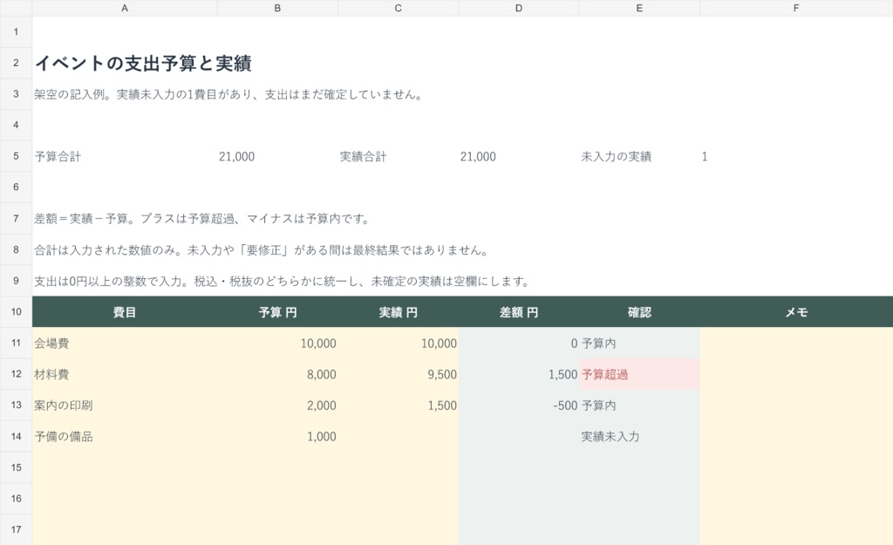Click the 案内の印刷 cell
Viewport: 893px width, 545px height.
(x=124, y=405)
